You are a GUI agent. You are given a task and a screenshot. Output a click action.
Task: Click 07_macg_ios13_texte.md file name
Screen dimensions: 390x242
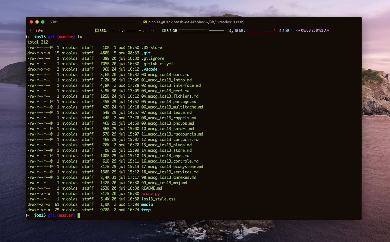166,112
